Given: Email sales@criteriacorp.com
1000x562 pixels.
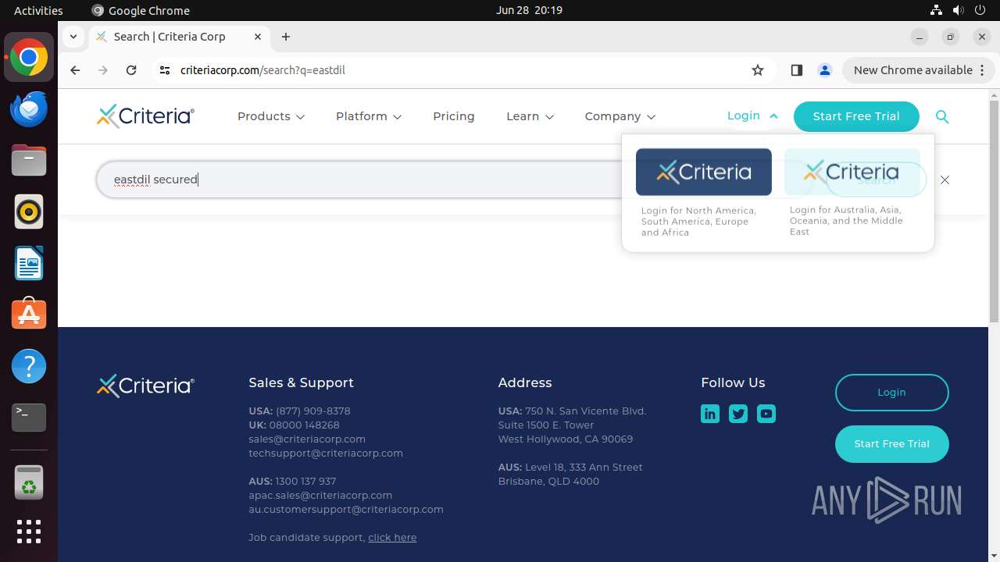Looking at the screenshot, I should coord(307,439).
